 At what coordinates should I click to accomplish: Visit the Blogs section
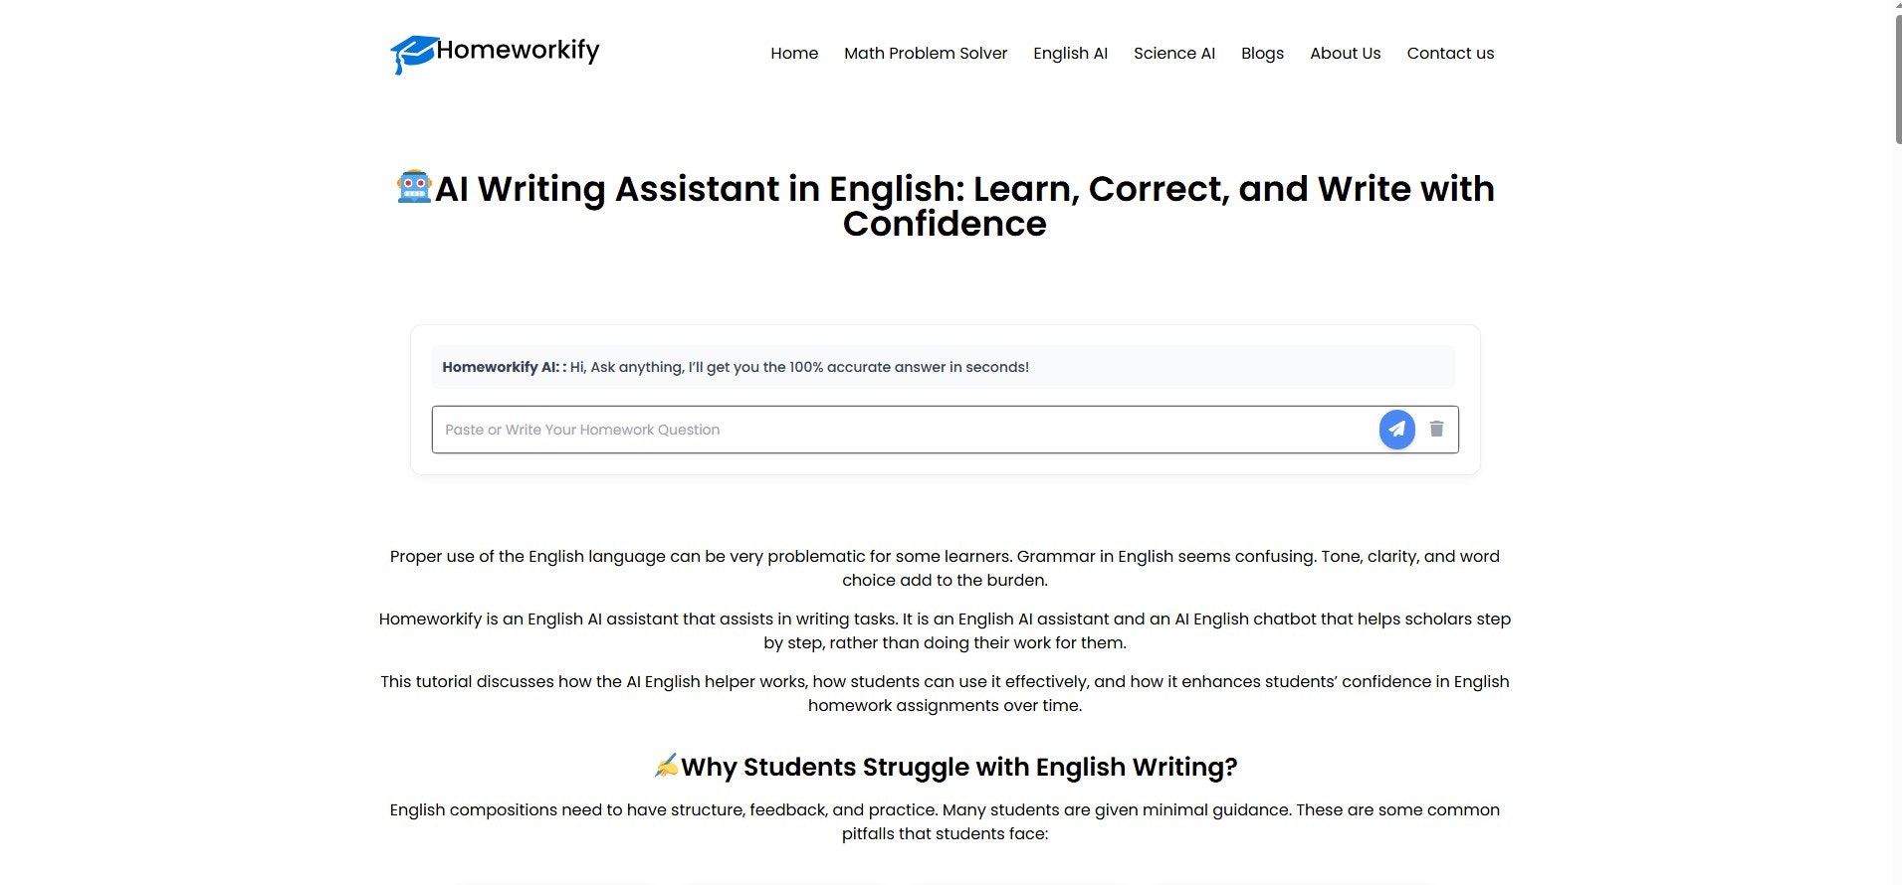click(1262, 54)
